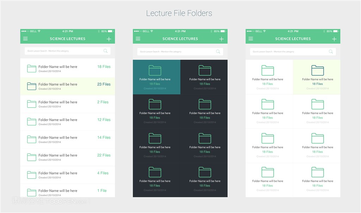The image size is (361, 213).
Task: Focus the search field in light grid screen
Action: pyautogui.click(x=293, y=51)
